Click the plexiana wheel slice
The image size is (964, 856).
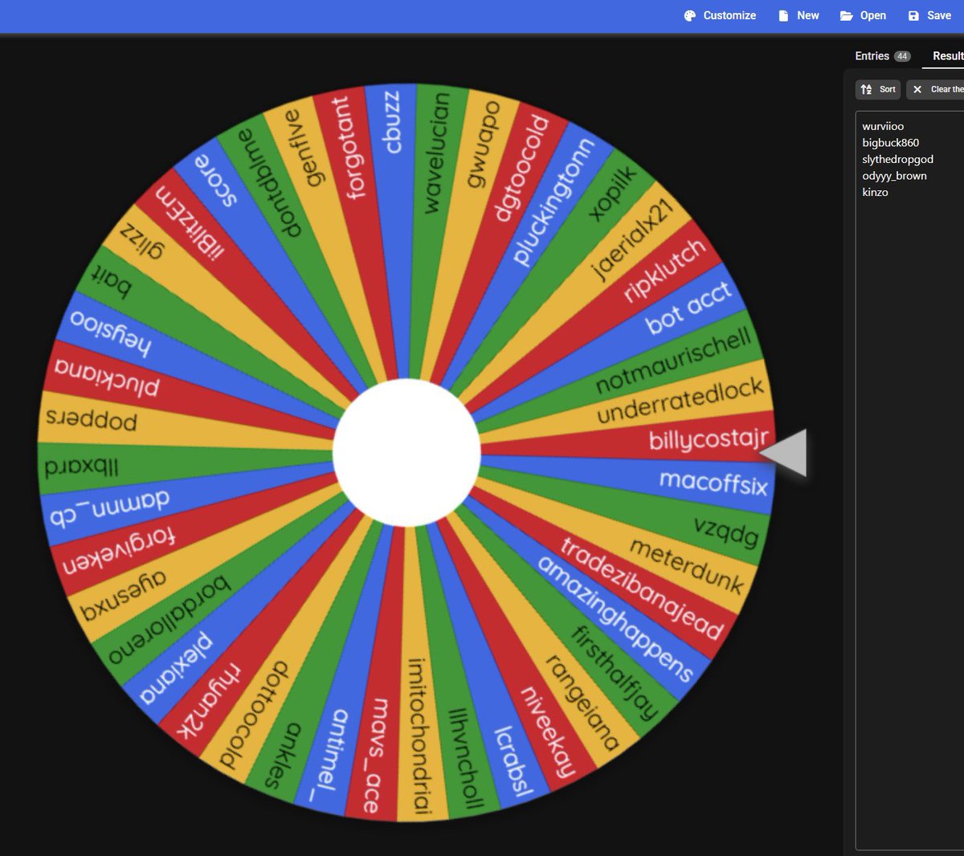[176, 668]
